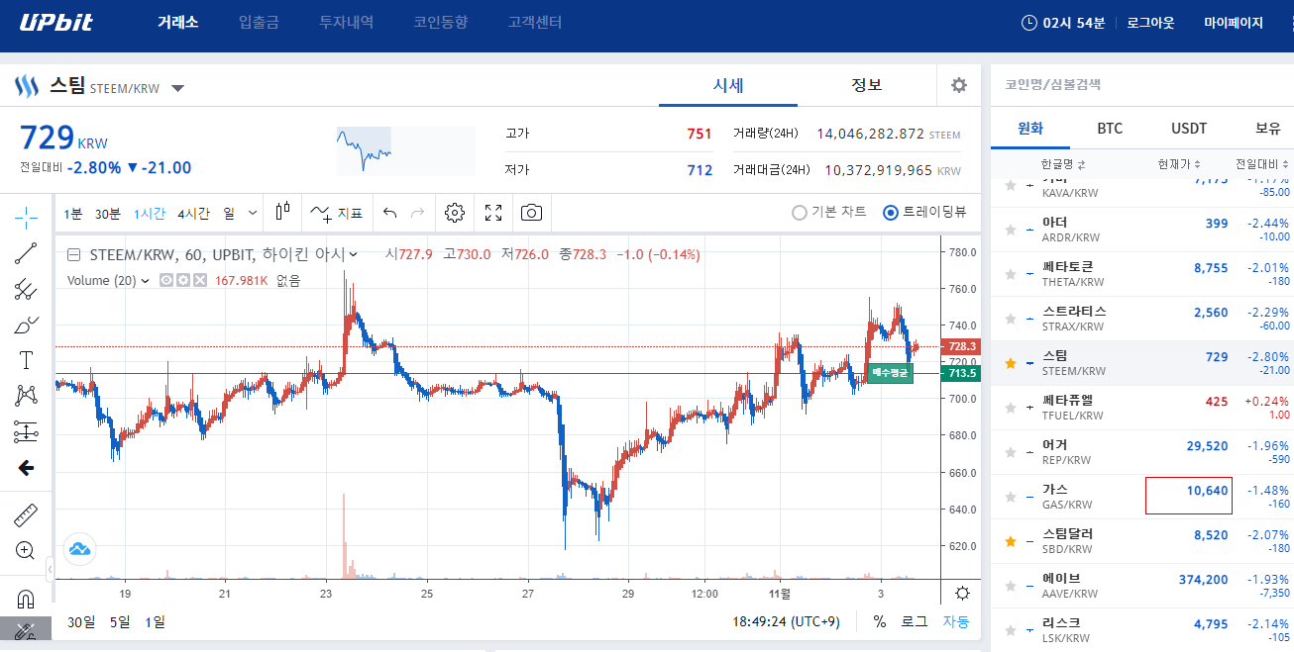
Task: Sort coin list by 한글명 column
Action: 1063,164
